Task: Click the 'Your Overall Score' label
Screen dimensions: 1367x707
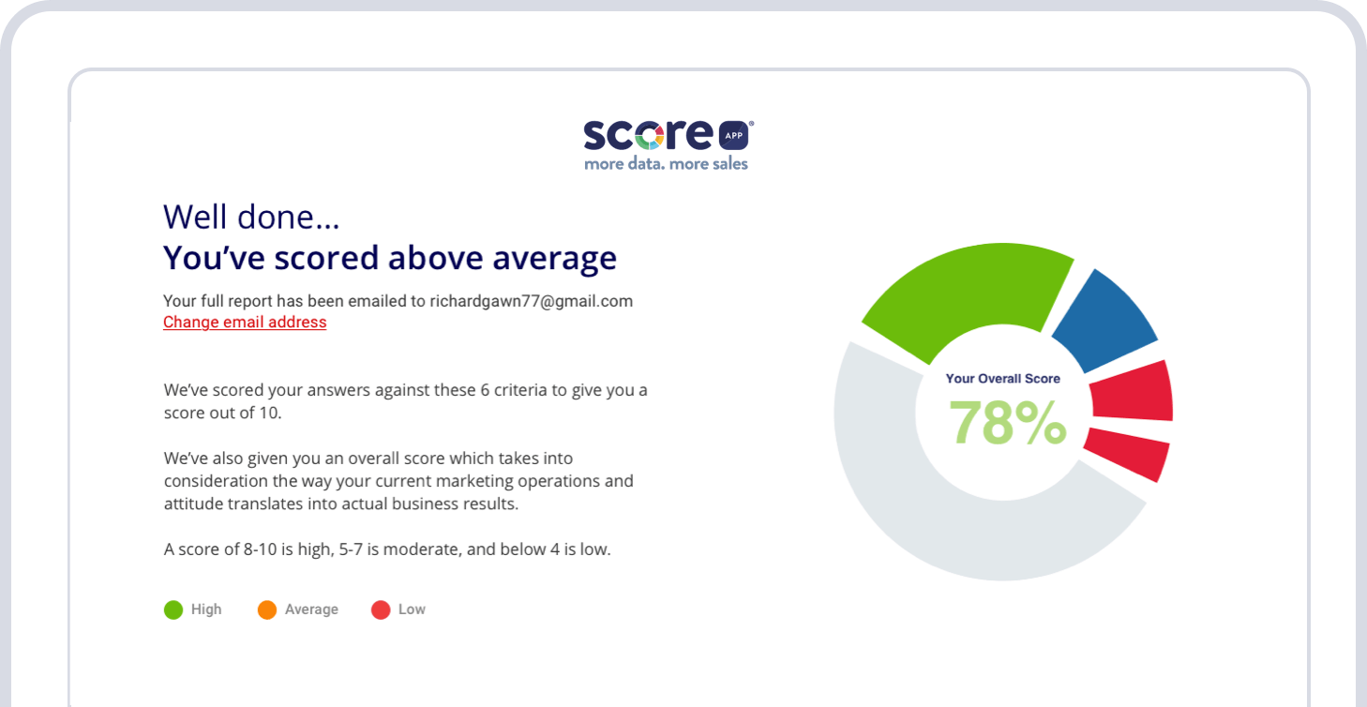Action: click(x=1002, y=379)
